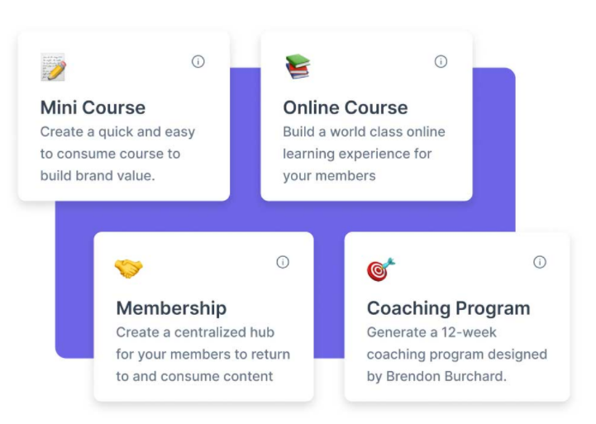Click the handshake icon on Membership card
Screen dimensions: 596x424
click(128, 268)
